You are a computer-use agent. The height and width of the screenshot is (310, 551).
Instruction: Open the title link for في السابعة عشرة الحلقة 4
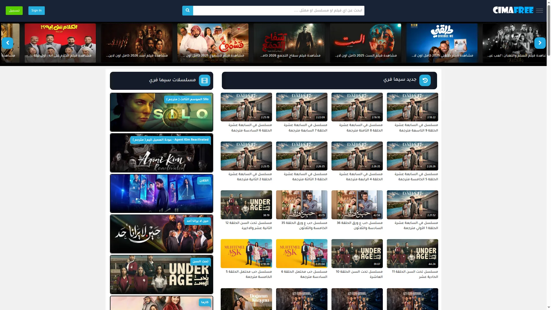point(361,177)
